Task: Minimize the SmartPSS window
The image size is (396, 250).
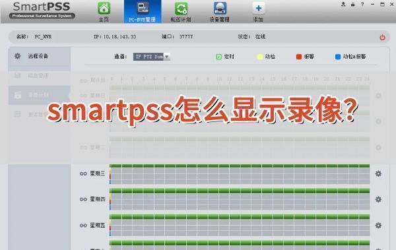Action: [372, 5]
